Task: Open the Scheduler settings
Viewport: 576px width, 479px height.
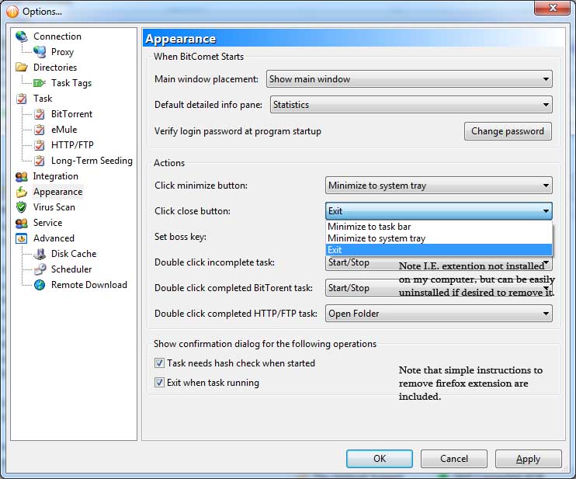Action: click(x=71, y=269)
